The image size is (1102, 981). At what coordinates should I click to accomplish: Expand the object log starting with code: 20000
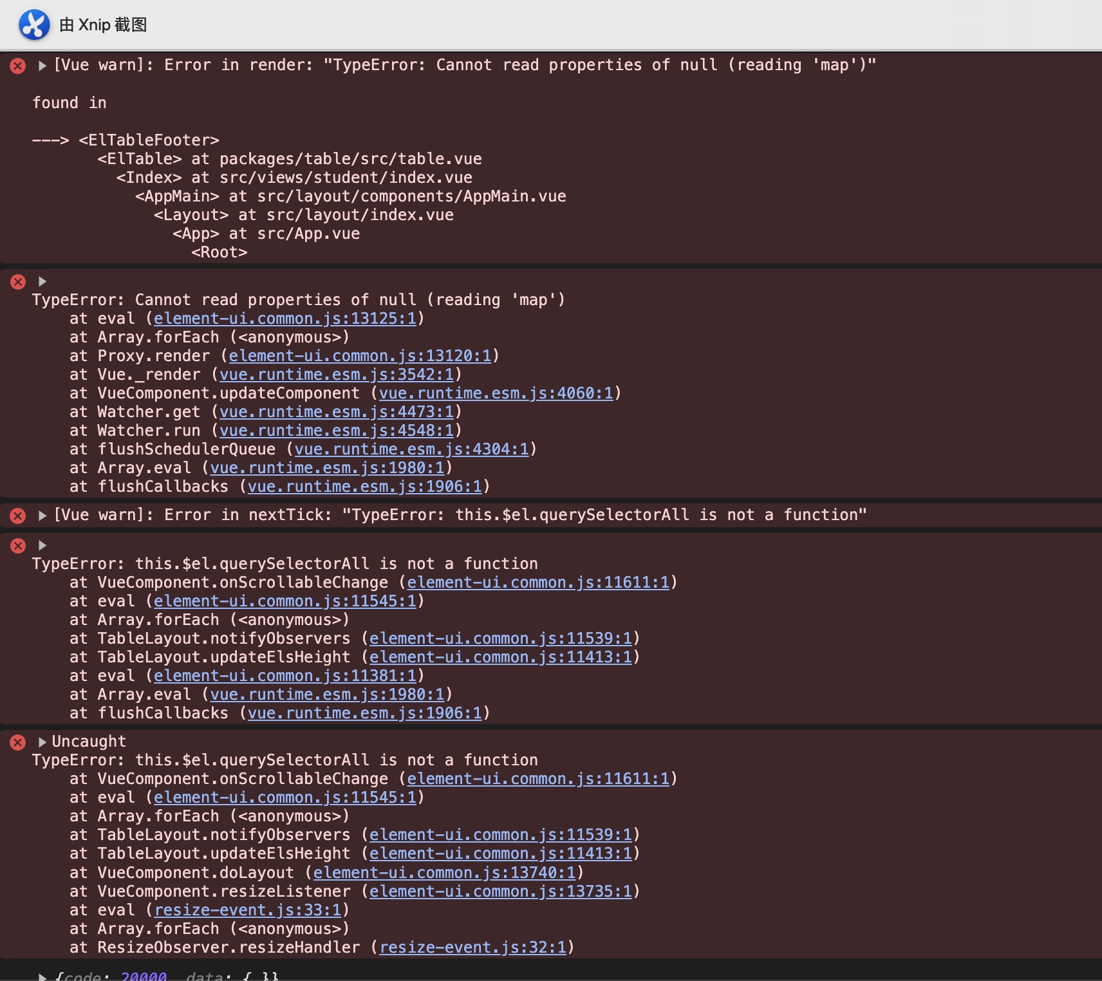pyautogui.click(x=42, y=976)
